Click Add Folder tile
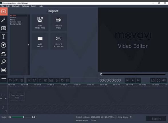This screenshot has height=123, width=168. click(40, 41)
